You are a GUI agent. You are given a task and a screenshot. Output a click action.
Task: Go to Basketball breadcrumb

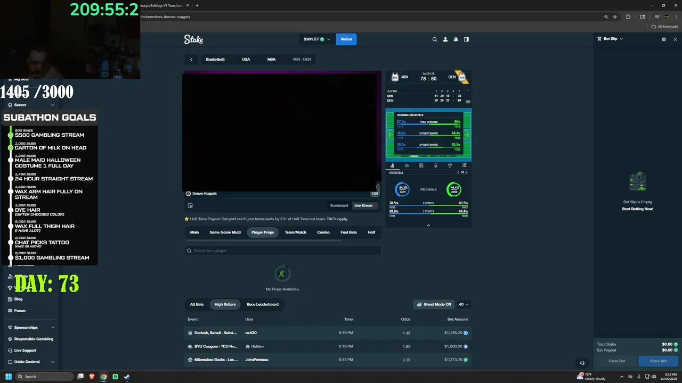pyautogui.click(x=215, y=60)
